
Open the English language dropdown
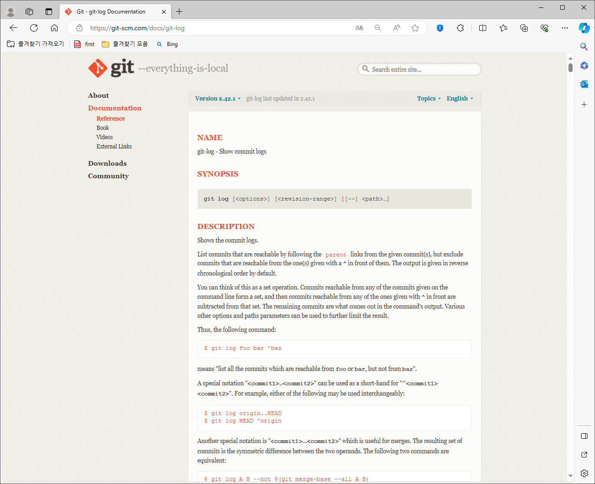click(460, 99)
